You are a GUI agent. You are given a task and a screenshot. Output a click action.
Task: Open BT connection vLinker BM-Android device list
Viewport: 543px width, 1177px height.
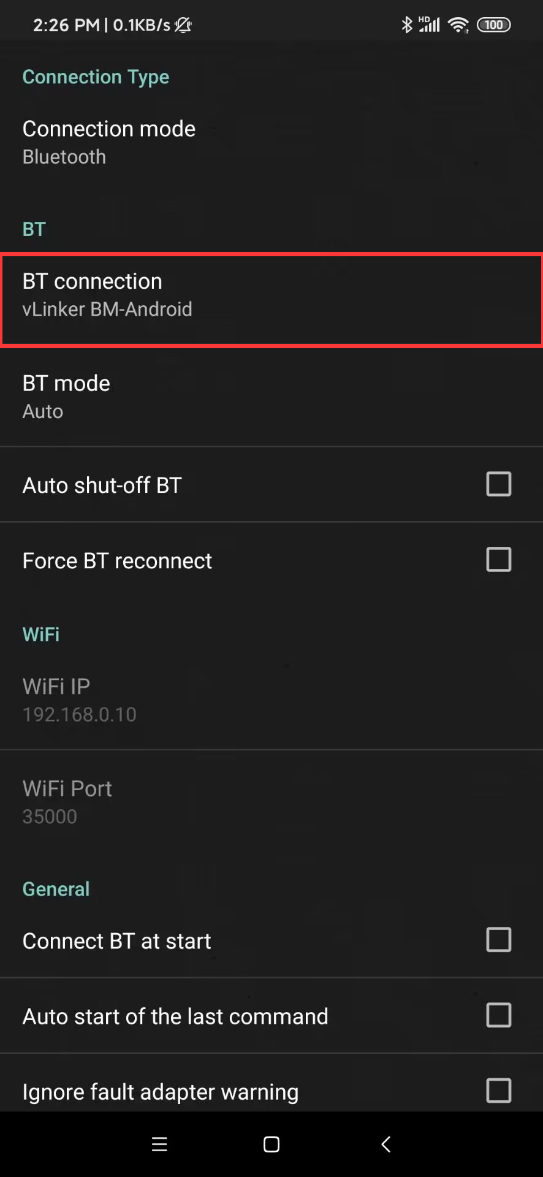pyautogui.click(x=271, y=300)
